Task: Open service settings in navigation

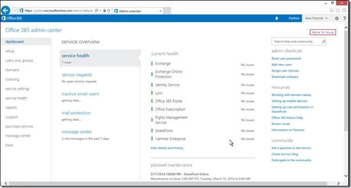Action: click(x=18, y=89)
